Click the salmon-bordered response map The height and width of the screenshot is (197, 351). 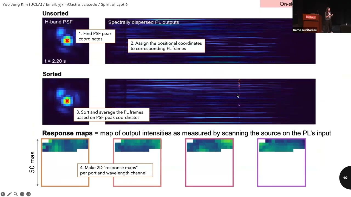pyautogui.click(x=137, y=163)
